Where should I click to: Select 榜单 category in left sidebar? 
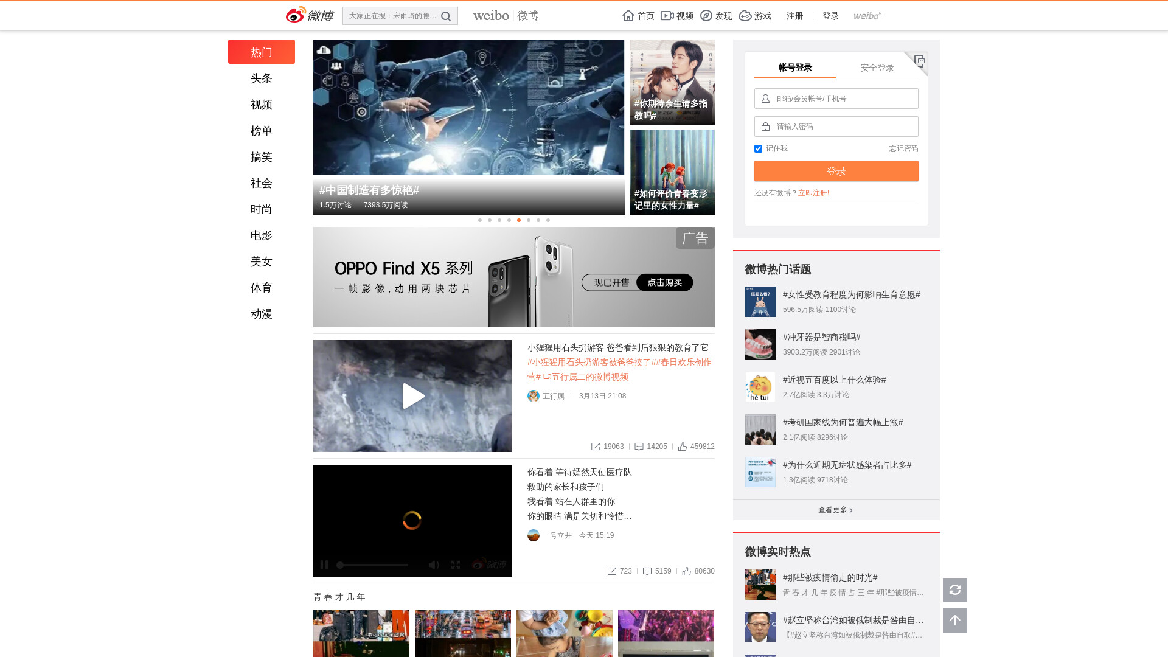262,131
